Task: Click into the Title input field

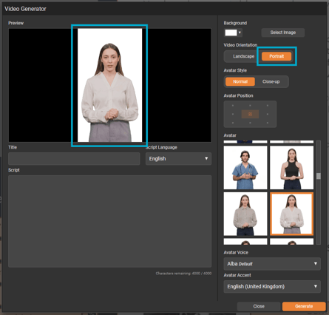Action: (74, 158)
